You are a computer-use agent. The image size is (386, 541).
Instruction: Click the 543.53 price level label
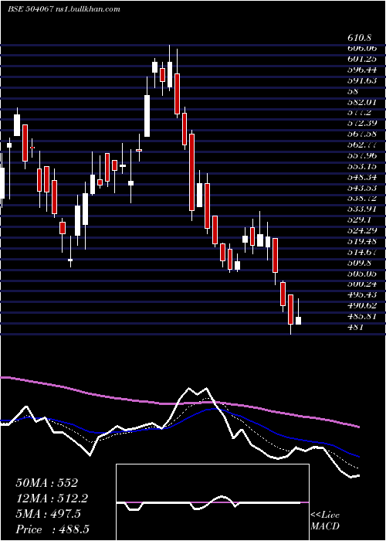tap(362, 187)
